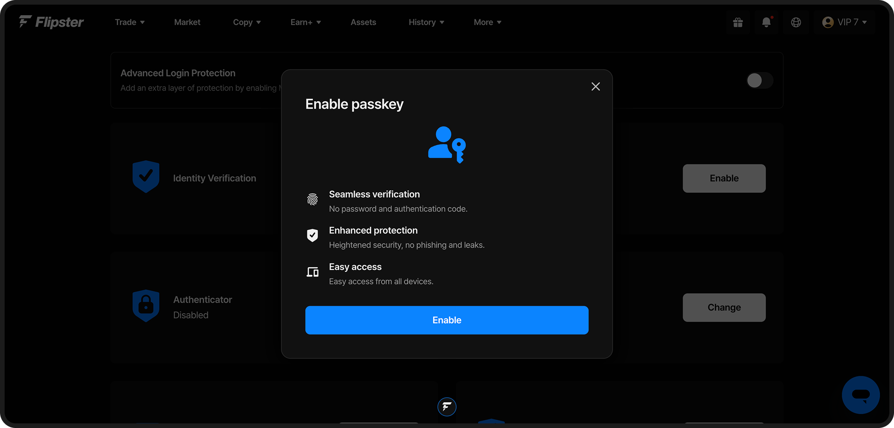
Task: Click the Enable passkey heading
Action: coord(354,104)
